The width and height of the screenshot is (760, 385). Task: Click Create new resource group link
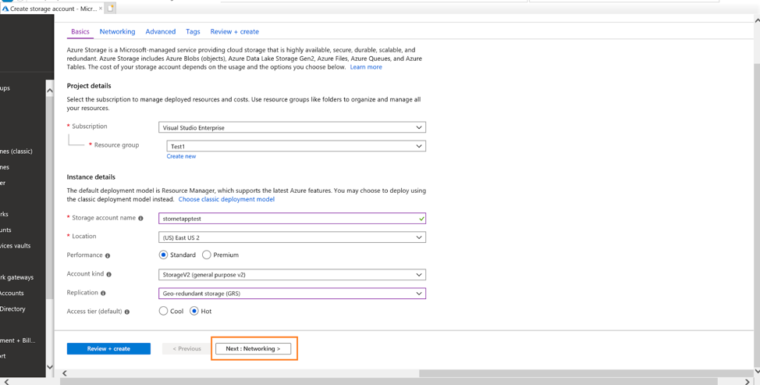pyautogui.click(x=181, y=156)
